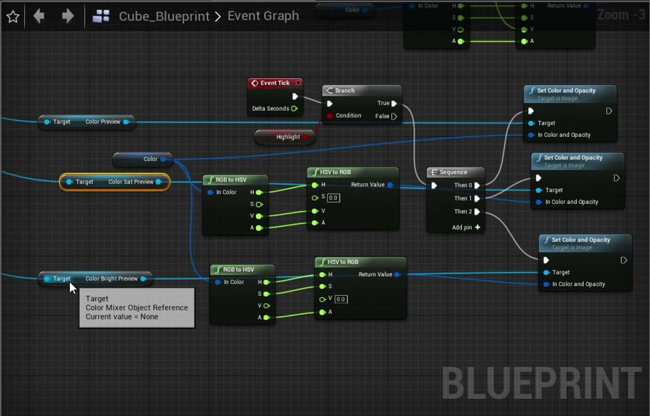Click Color Bright Preview Target pin
650x416 pixels.
(47, 279)
